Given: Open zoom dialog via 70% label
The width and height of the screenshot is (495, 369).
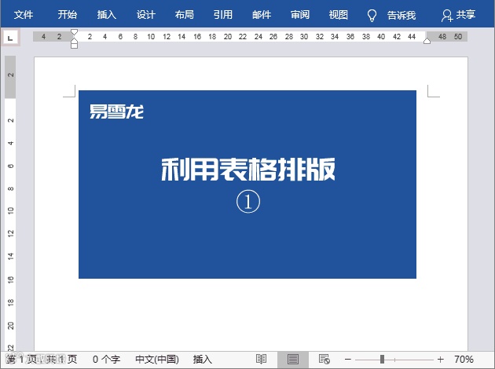Looking at the screenshot, I should pos(464,360).
